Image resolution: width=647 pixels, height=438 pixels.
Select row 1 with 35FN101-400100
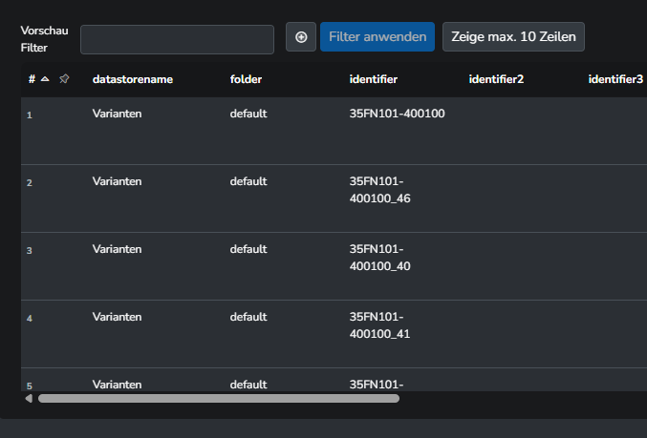(x=398, y=114)
